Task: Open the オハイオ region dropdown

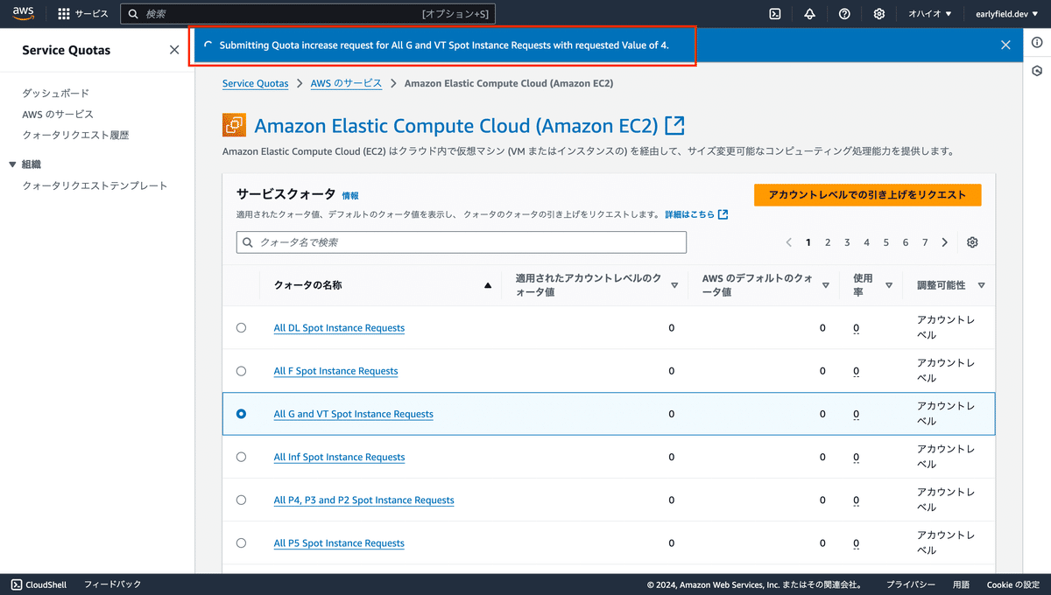Action: coord(929,14)
